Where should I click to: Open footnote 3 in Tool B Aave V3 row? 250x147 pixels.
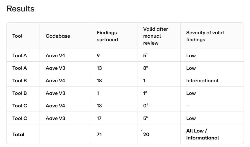click(x=146, y=92)
